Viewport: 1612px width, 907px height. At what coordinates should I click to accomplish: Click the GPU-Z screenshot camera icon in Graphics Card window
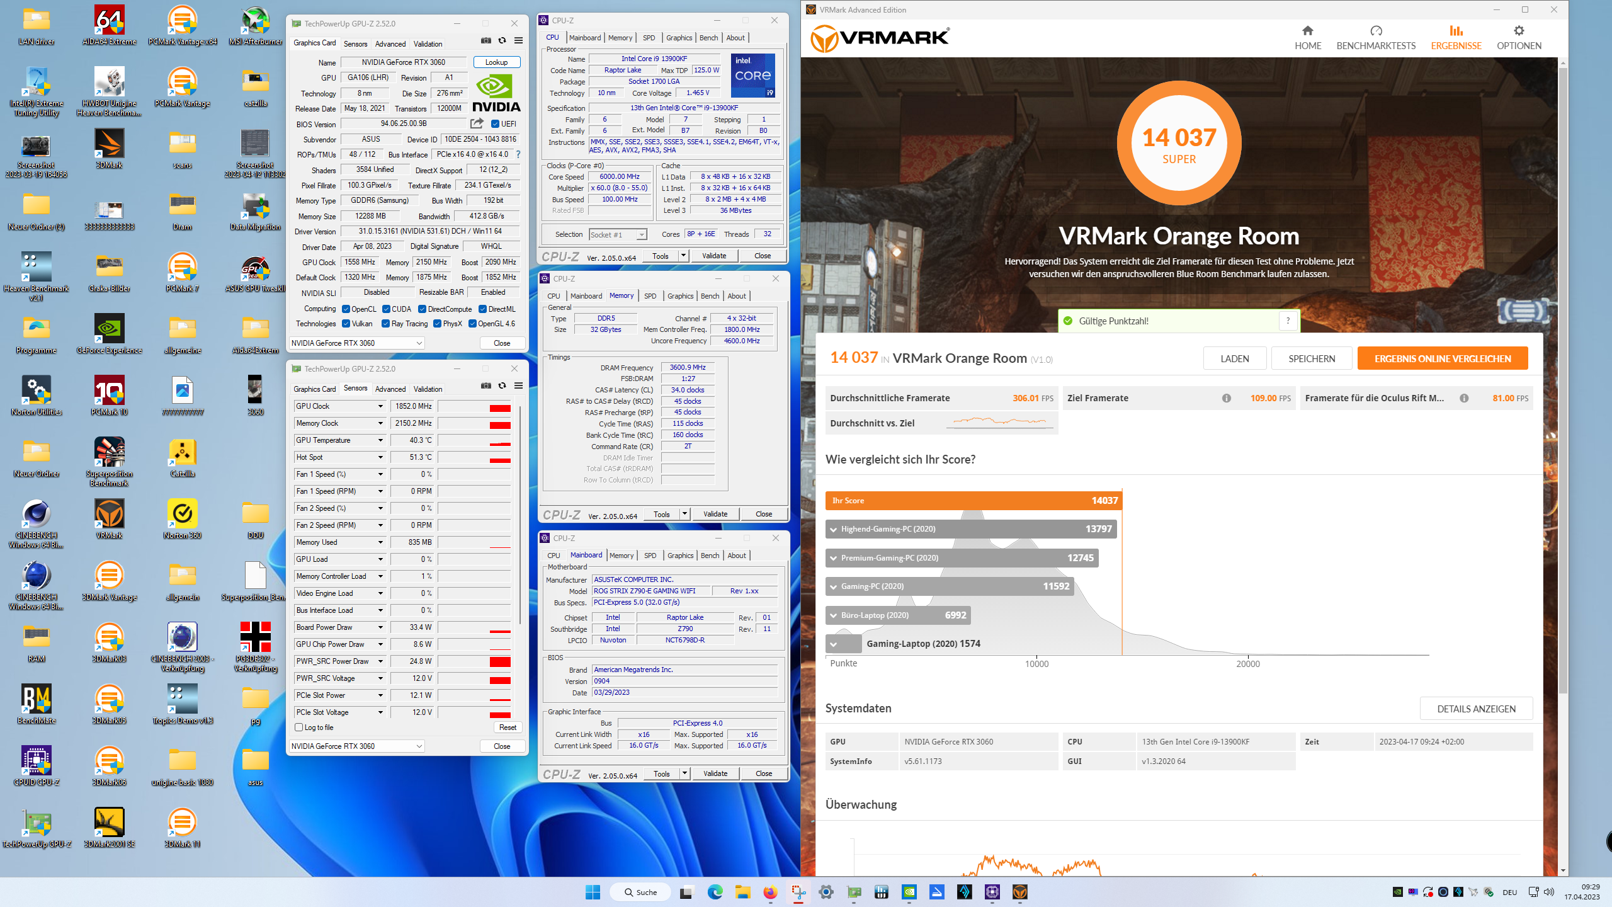pyautogui.click(x=486, y=41)
